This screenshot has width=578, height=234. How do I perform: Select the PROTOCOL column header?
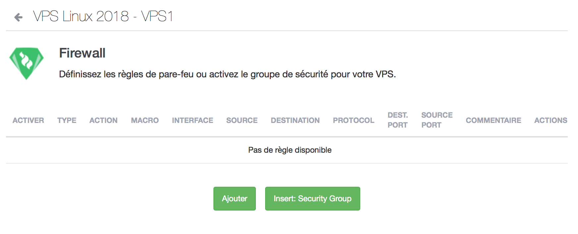pos(354,120)
